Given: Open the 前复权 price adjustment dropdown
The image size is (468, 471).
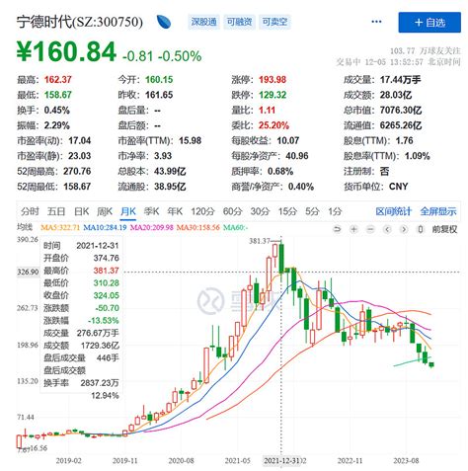Looking at the screenshot, I should tap(444, 229).
